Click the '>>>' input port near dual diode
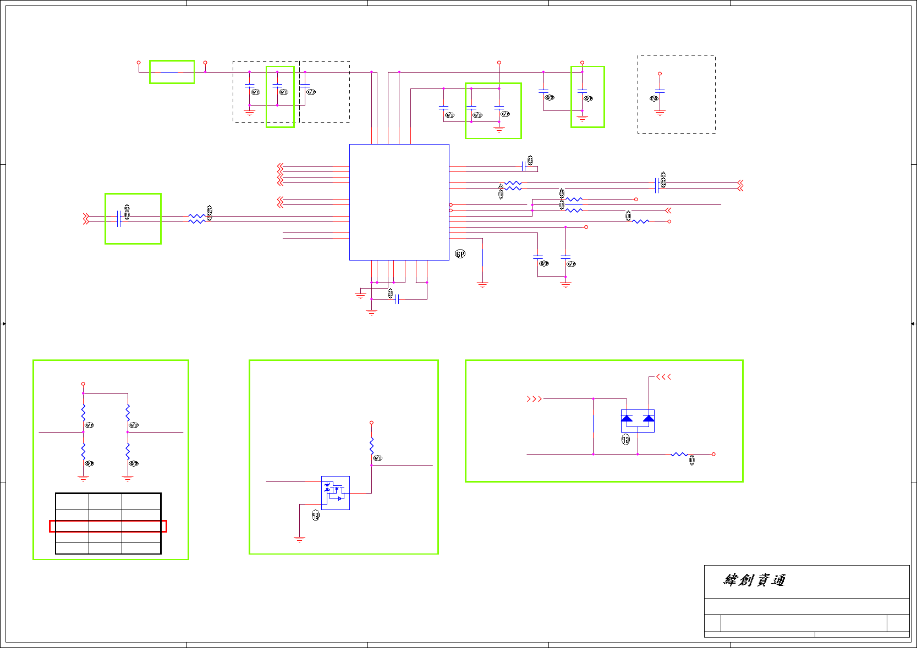Image resolution: width=917 pixels, height=648 pixels. click(534, 399)
